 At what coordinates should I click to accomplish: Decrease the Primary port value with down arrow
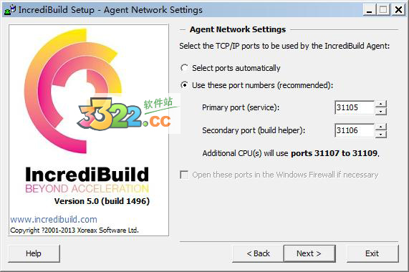pyautogui.click(x=381, y=112)
